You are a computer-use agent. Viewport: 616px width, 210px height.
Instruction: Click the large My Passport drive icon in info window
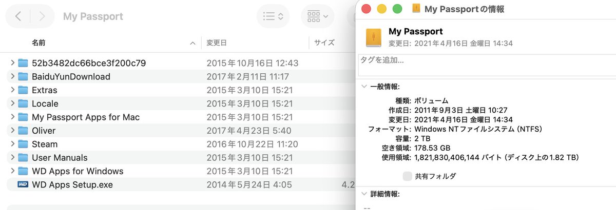click(x=374, y=37)
